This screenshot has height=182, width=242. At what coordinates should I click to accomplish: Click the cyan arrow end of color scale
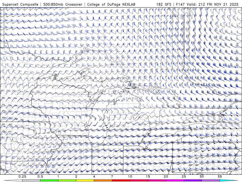click(x=229, y=180)
